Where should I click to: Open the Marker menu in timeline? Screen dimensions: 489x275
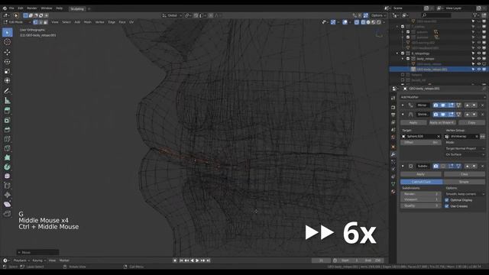click(x=64, y=260)
